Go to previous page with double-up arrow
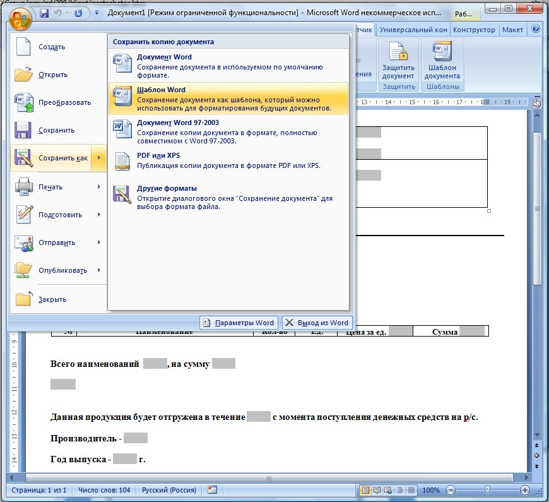 point(537,445)
